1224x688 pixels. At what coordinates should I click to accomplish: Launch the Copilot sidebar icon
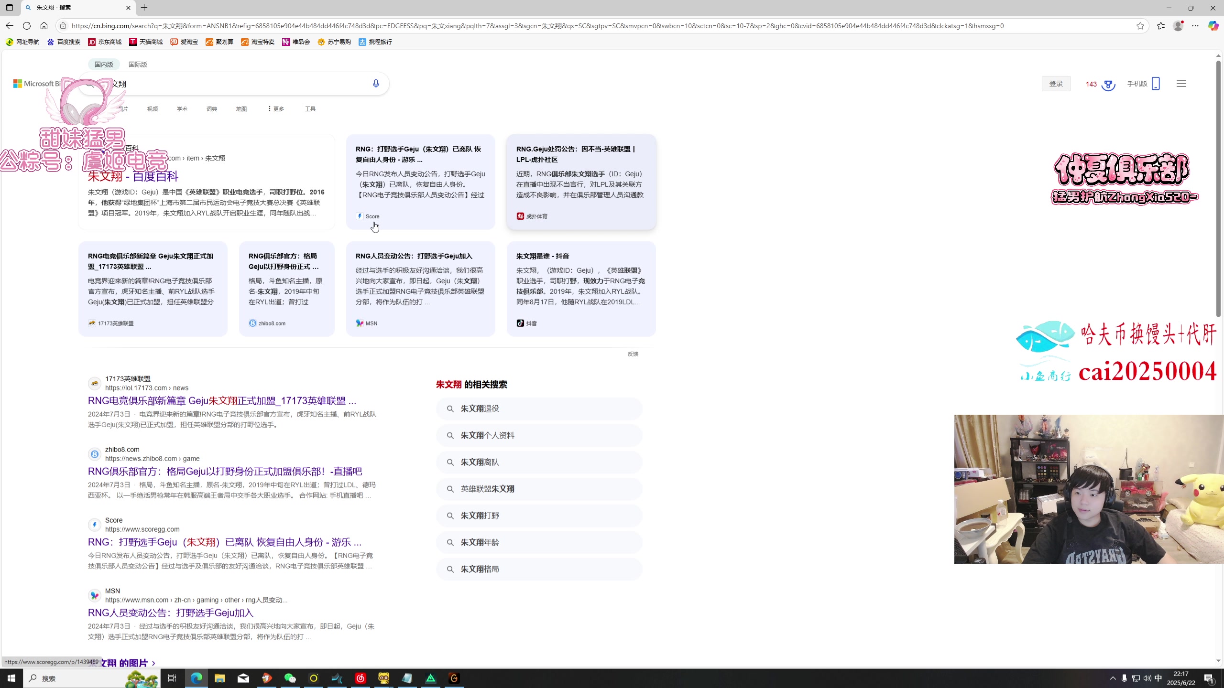pyautogui.click(x=1213, y=26)
